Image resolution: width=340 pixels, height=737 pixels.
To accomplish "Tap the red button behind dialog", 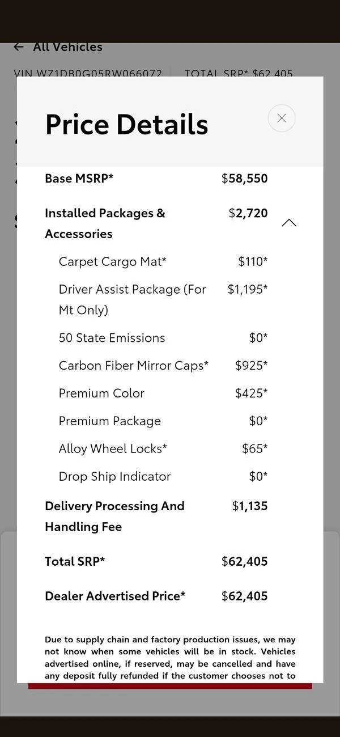I will (170, 686).
